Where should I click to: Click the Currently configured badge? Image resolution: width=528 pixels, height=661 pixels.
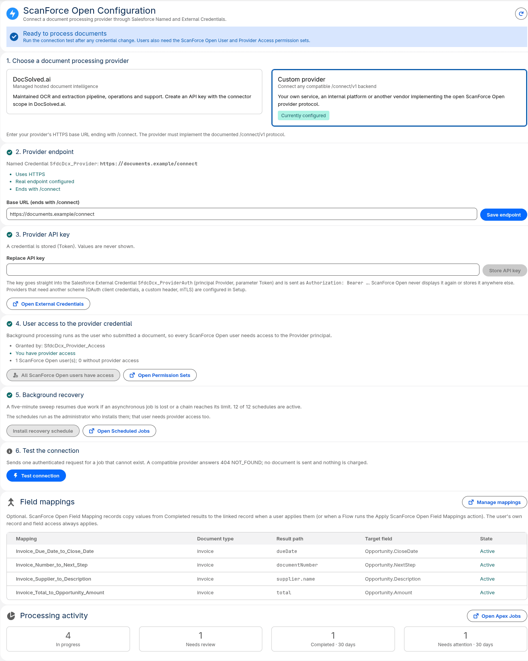(304, 116)
